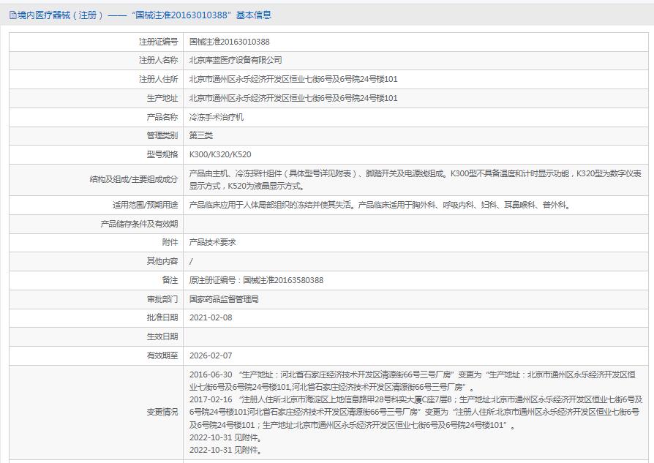This screenshot has width=654, height=463.
Task: Select the 注册人住所 address value
Action: coord(293,79)
